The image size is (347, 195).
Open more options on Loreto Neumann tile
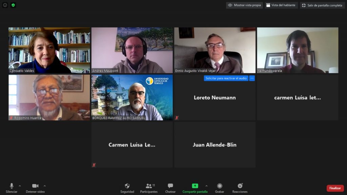(x=252, y=78)
